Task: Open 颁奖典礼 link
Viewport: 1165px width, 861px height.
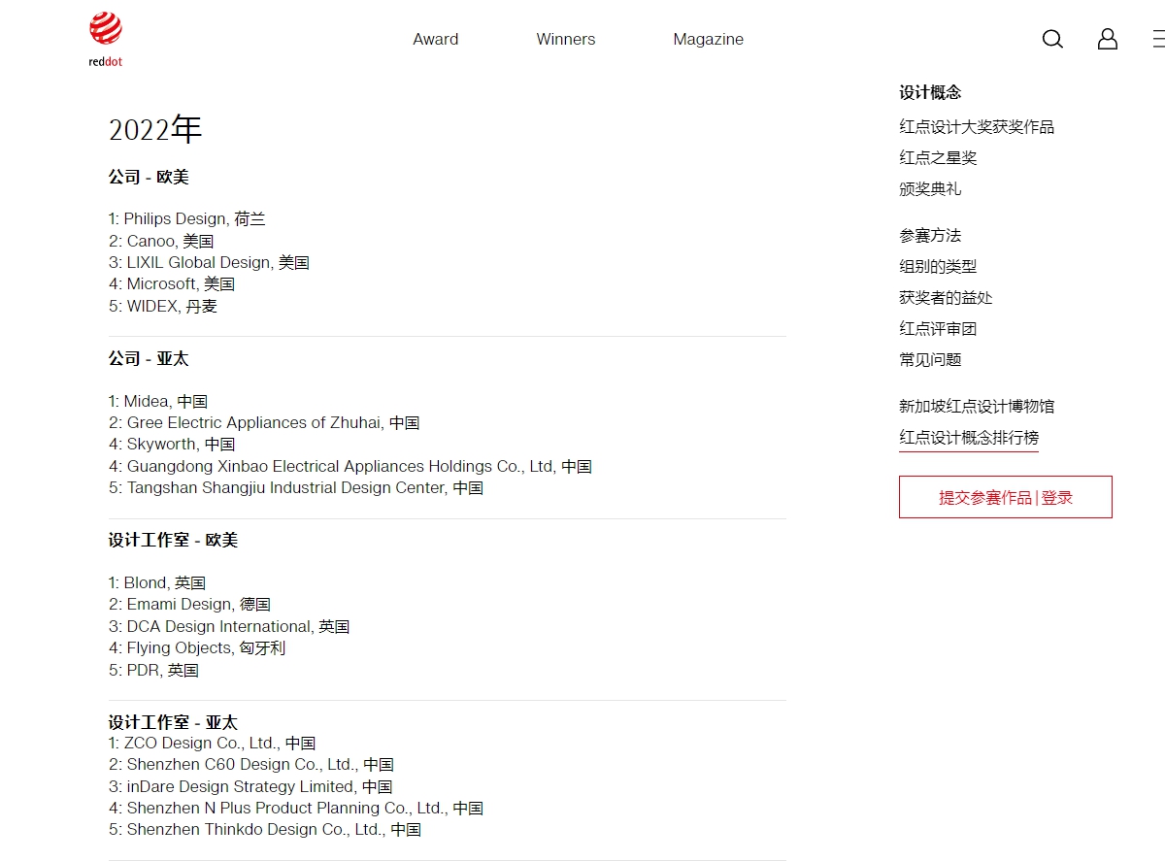Action: click(930, 189)
